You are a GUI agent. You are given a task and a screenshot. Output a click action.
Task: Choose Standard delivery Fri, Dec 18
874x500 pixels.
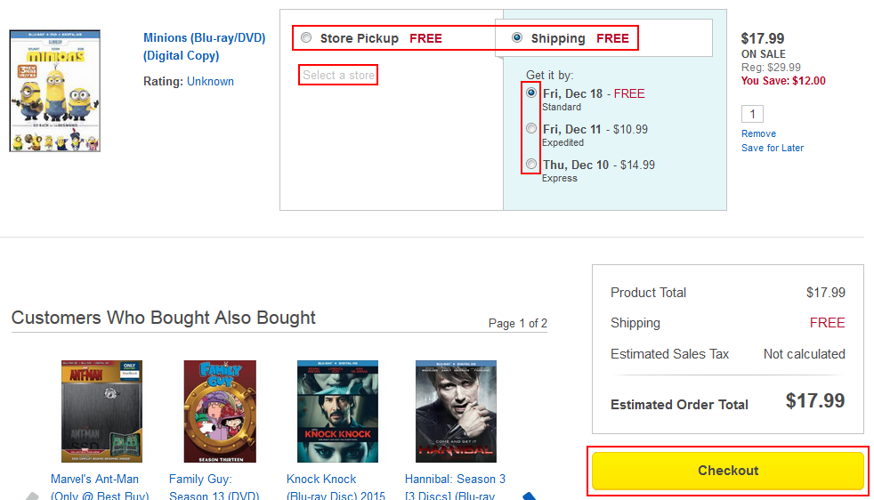(531, 93)
